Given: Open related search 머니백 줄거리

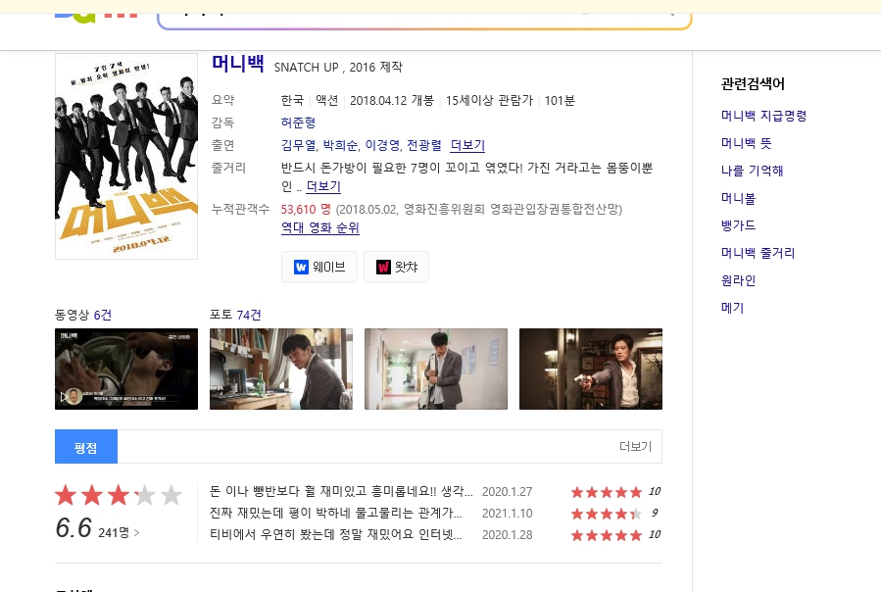Looking at the screenshot, I should click(x=758, y=253).
